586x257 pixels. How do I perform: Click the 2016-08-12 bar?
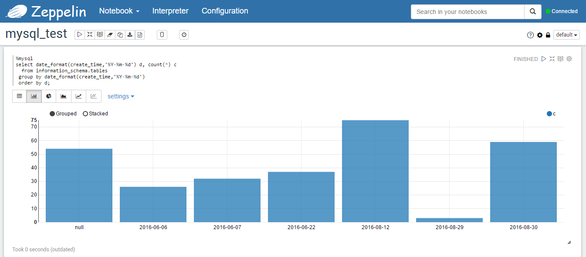pyautogui.click(x=375, y=171)
